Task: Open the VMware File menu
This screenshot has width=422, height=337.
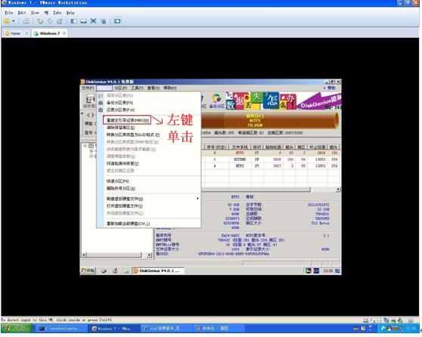Action: (x=9, y=13)
